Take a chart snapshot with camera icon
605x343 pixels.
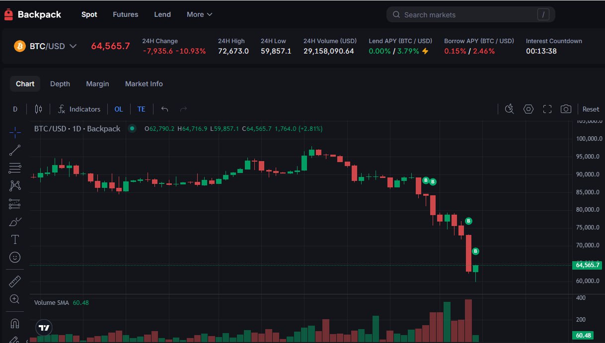pos(566,109)
